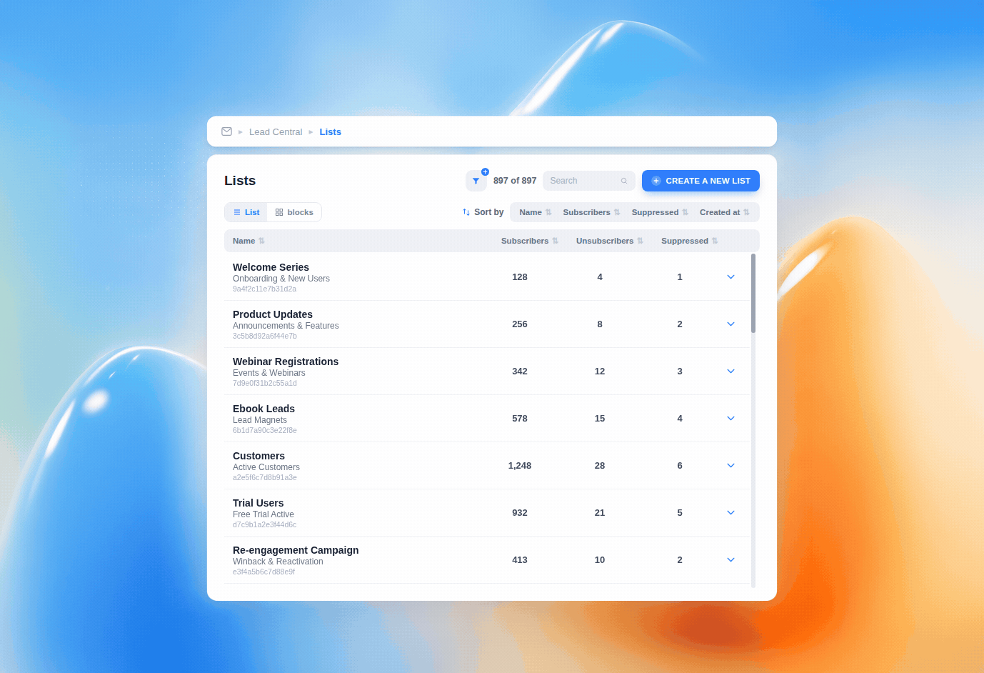The width and height of the screenshot is (984, 673).
Task: Sort by Name chip
Action: [536, 212]
